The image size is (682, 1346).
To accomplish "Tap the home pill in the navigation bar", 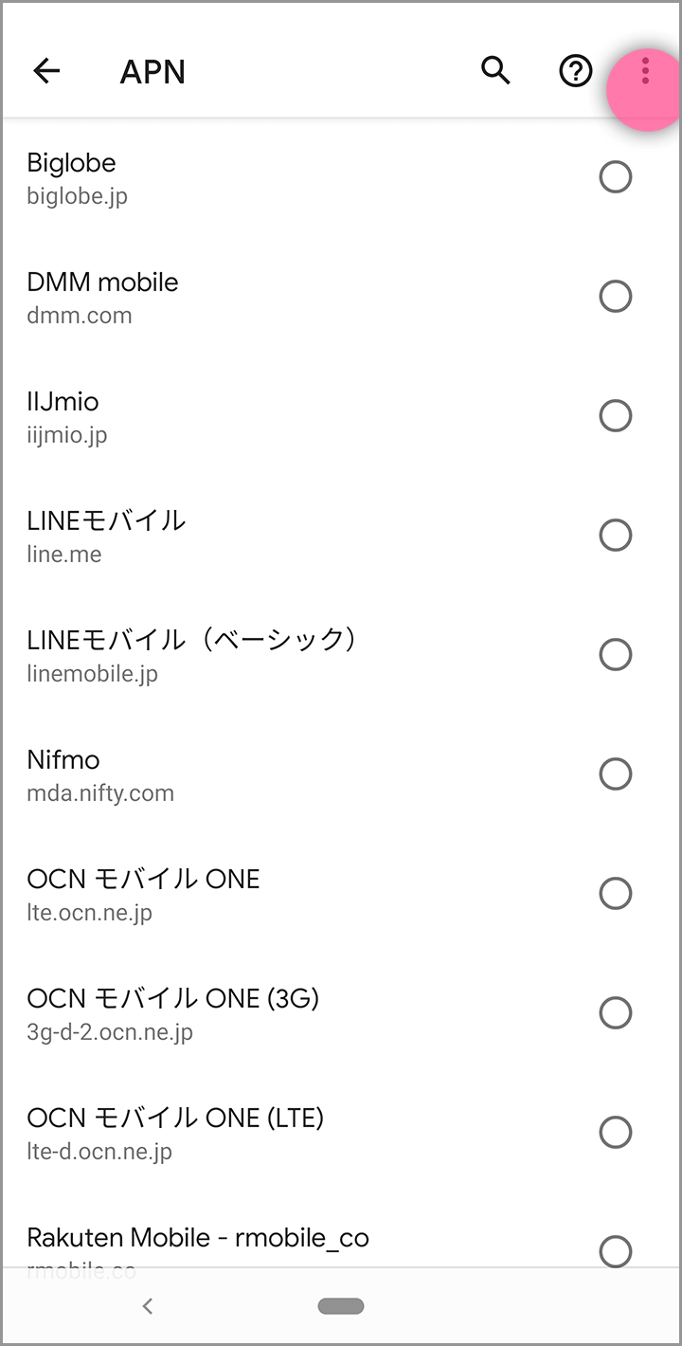I will [x=341, y=1306].
